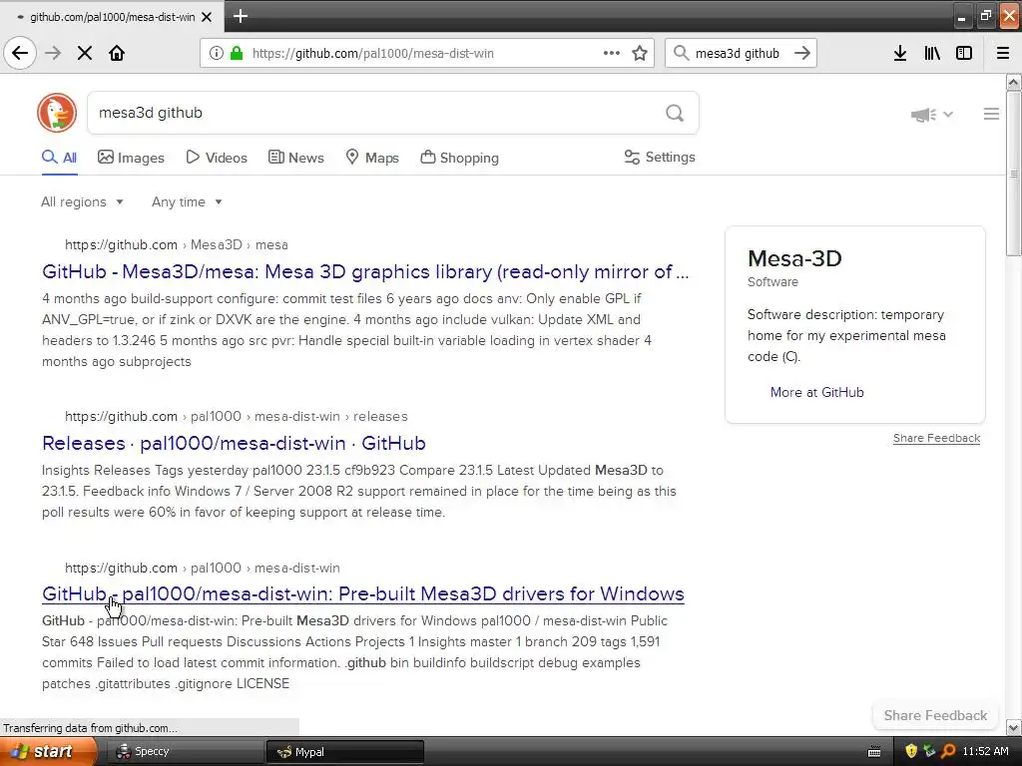Open Pre-built Mesa3D drivers for Windows link
1022x766 pixels.
[x=363, y=593]
